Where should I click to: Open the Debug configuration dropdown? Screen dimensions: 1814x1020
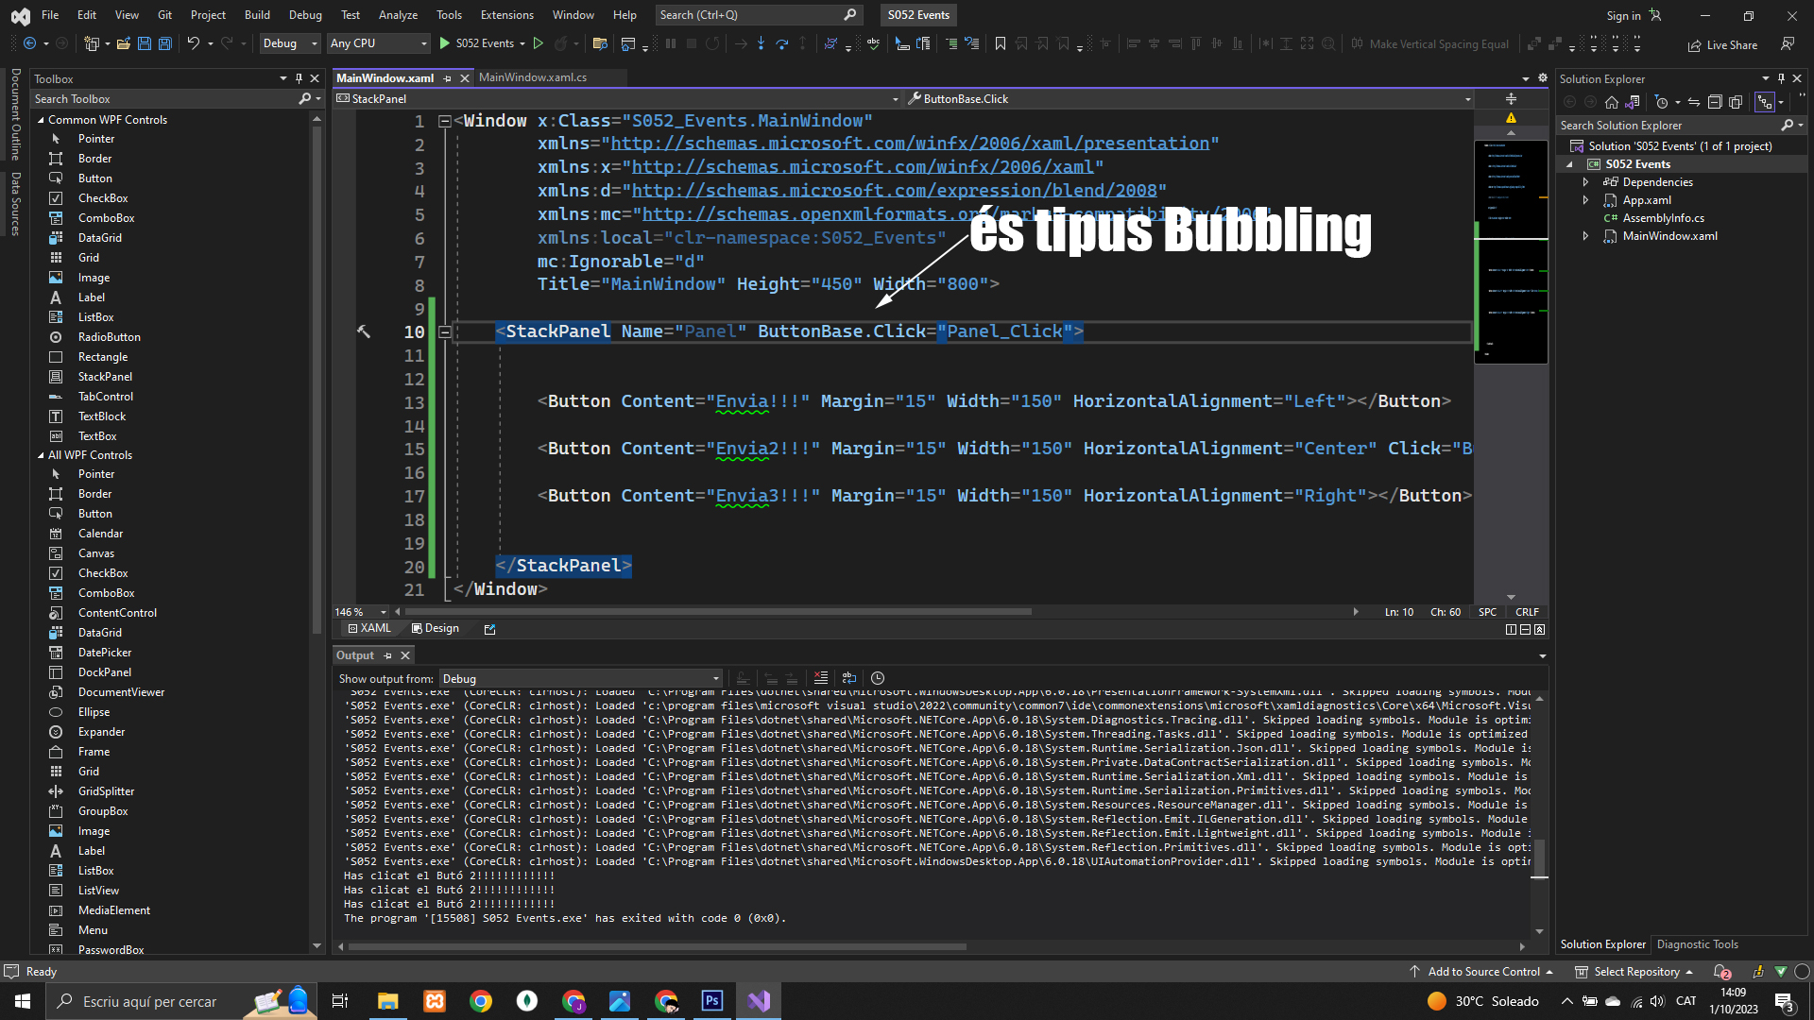click(x=290, y=43)
